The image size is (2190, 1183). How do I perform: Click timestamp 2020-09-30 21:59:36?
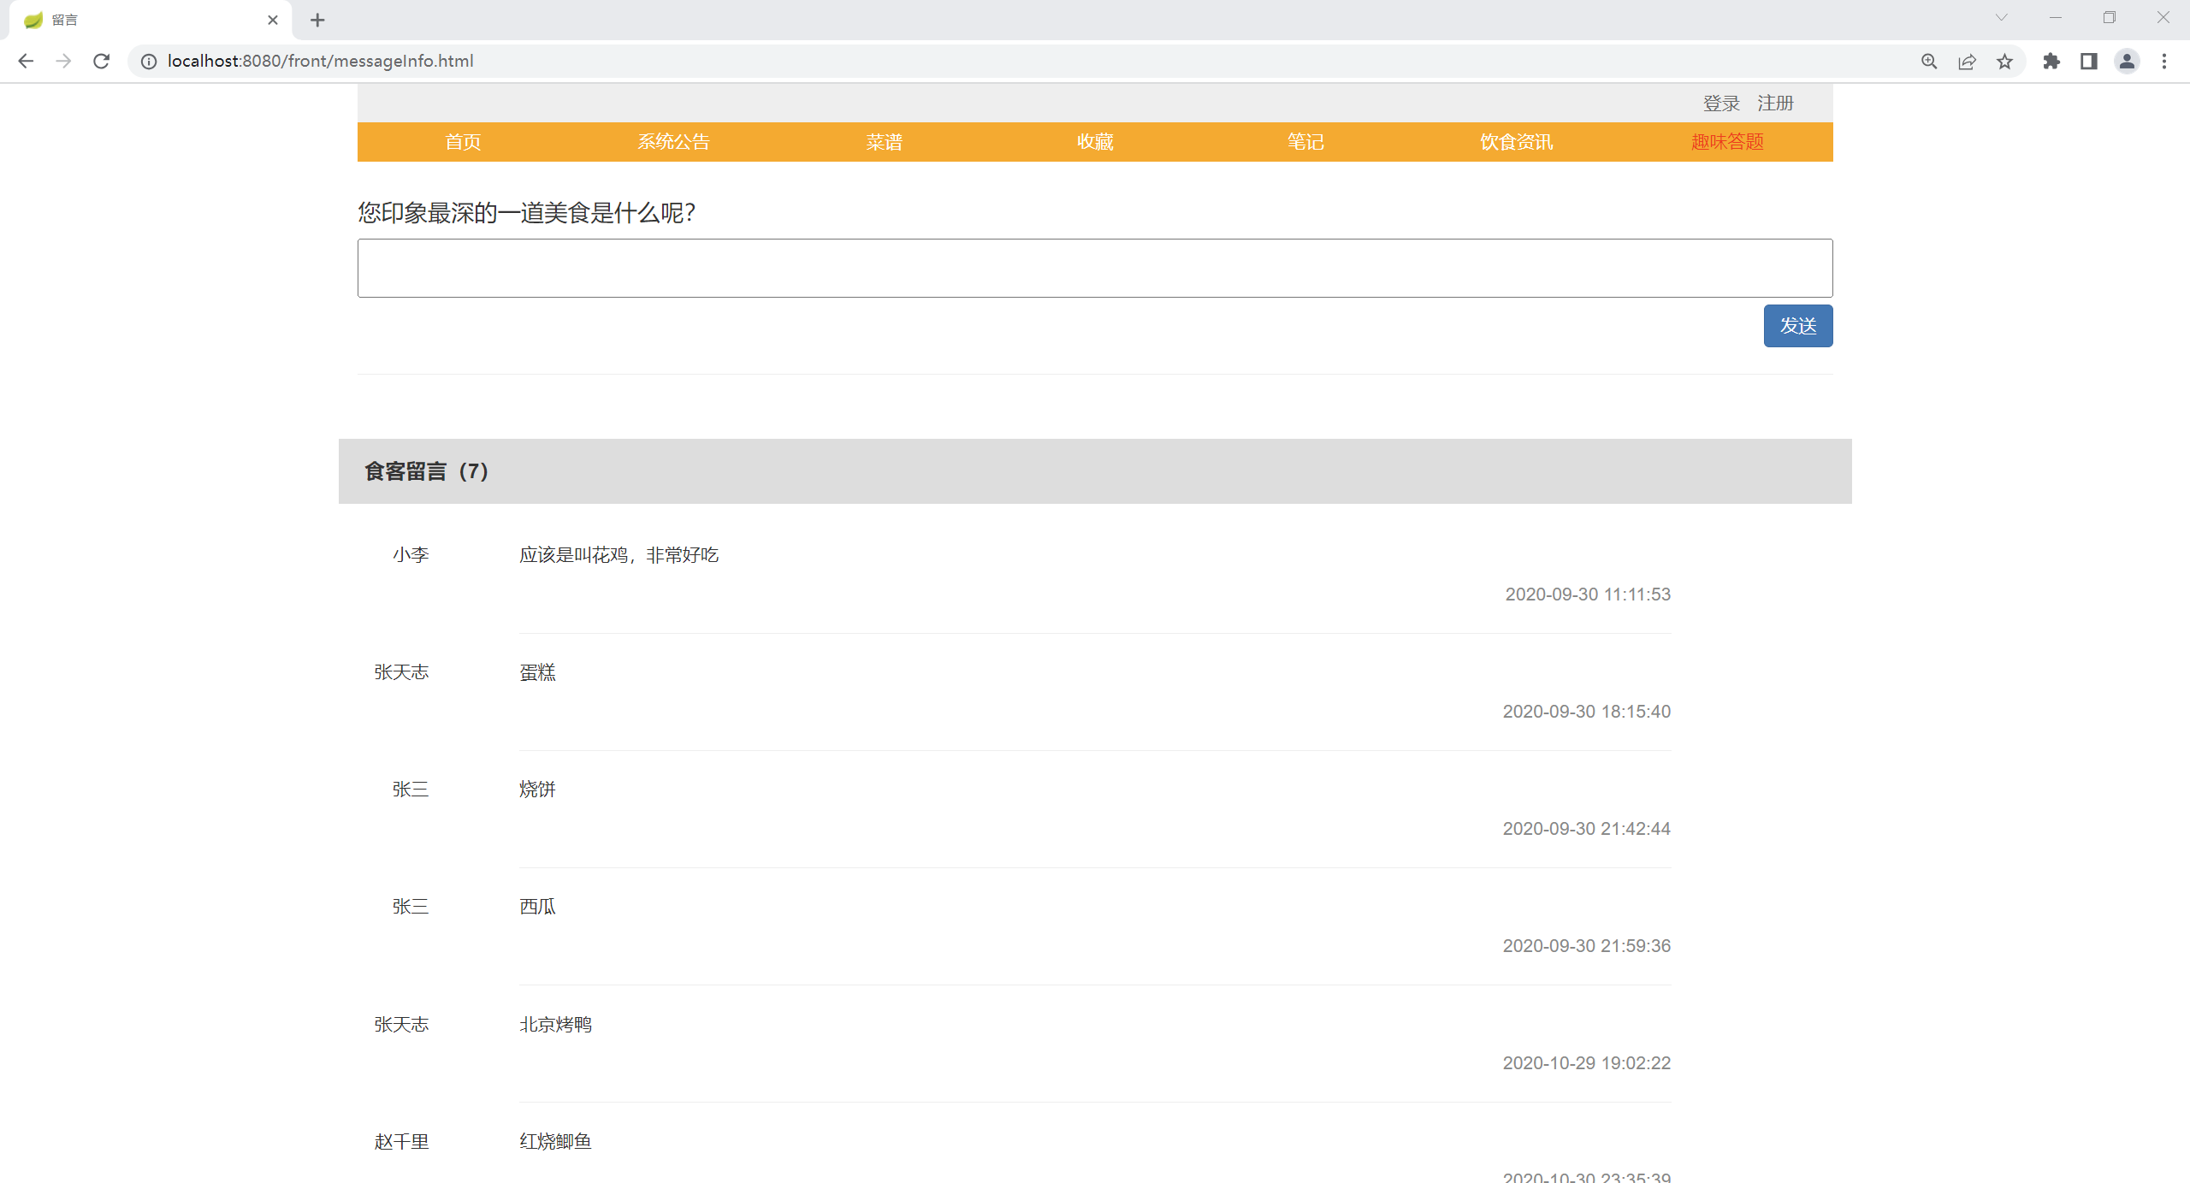click(x=1587, y=946)
